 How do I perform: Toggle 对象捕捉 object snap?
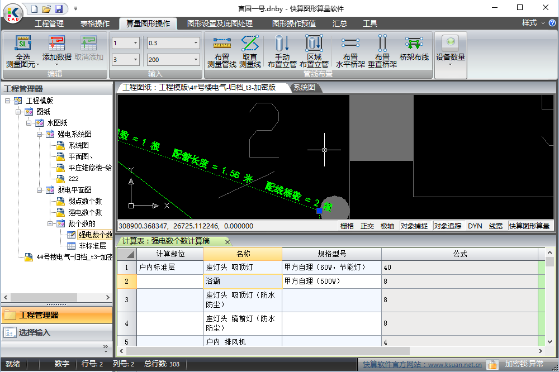tap(414, 226)
